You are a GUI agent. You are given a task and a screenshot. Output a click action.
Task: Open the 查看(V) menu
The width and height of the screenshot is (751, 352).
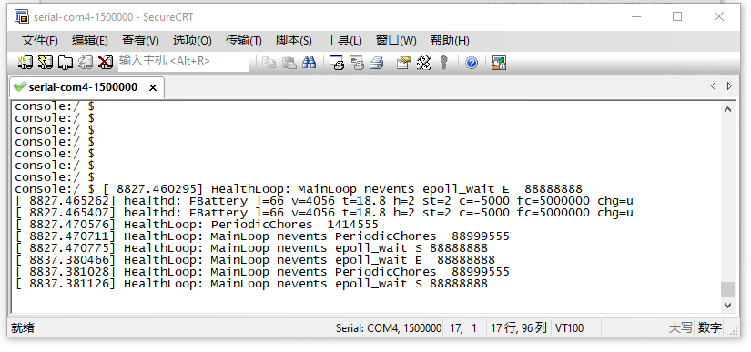(x=140, y=41)
